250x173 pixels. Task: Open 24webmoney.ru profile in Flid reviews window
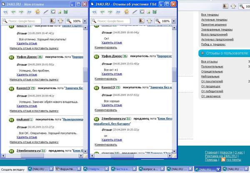pyautogui.click(x=113, y=119)
